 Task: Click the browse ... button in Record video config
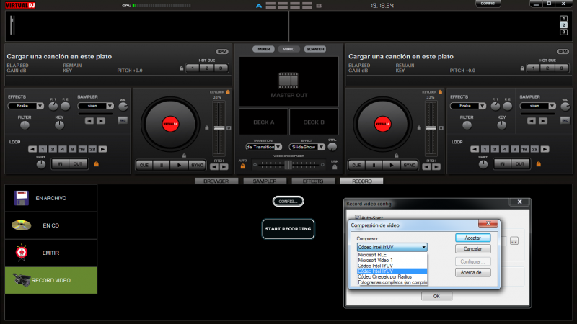pyautogui.click(x=514, y=241)
